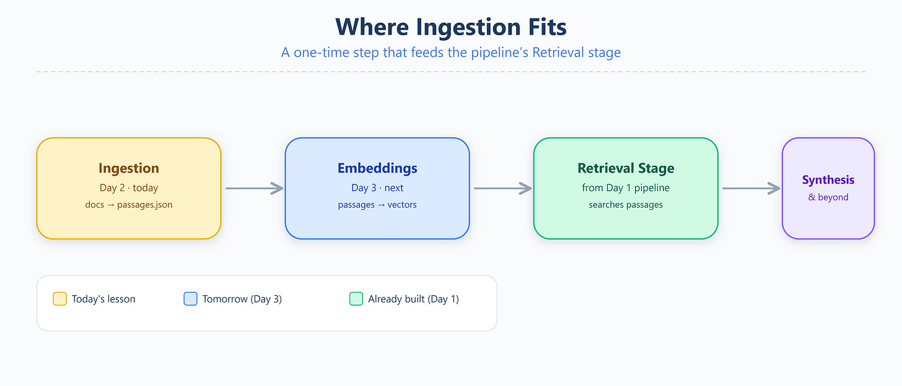
Task: Select the purple Synthesis box
Action: [x=828, y=188]
